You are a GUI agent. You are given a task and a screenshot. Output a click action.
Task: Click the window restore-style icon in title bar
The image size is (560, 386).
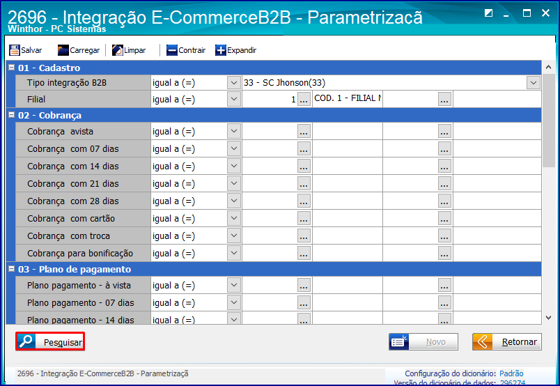tap(488, 13)
